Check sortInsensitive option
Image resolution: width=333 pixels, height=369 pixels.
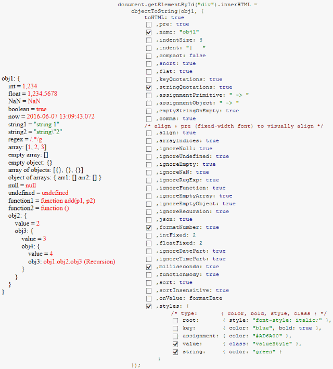149,291
